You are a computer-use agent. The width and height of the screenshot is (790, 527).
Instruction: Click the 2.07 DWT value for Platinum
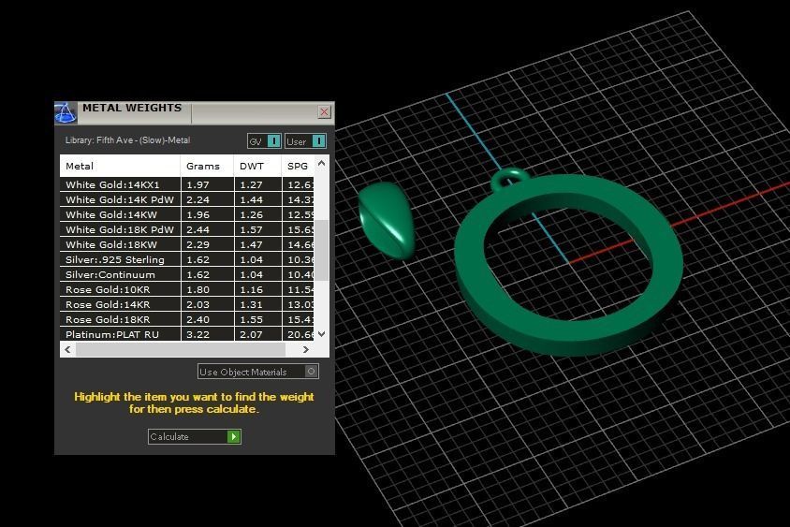(x=251, y=334)
